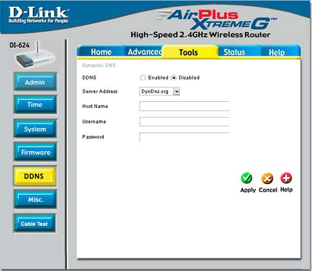Click the Apply text label
This screenshot has width=312, height=271.
[248, 190]
